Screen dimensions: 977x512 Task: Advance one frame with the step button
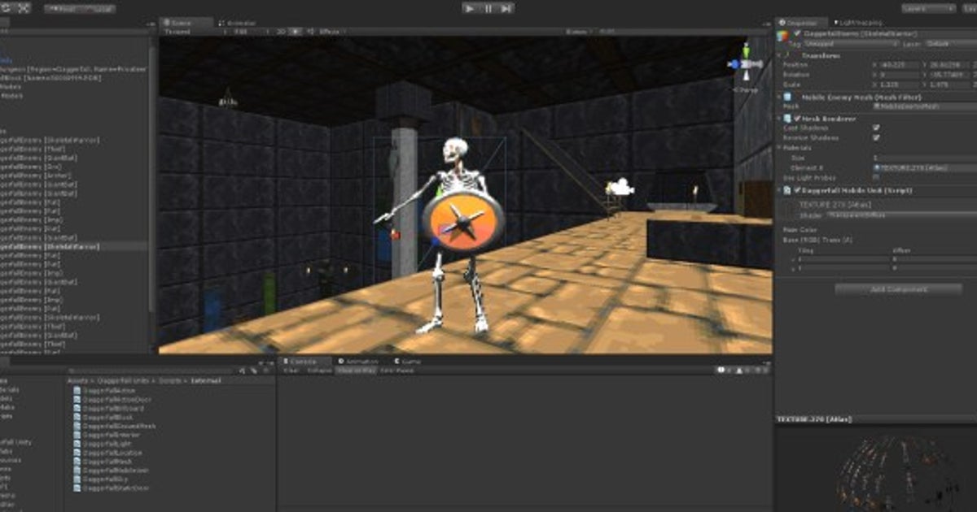506,8
